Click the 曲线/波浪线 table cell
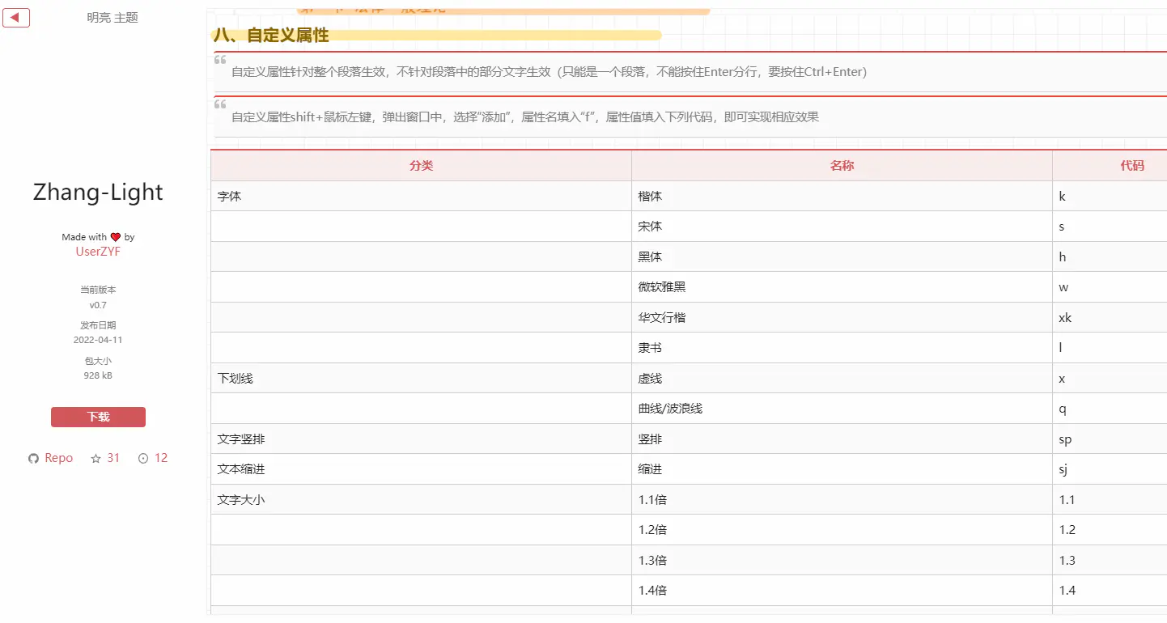Image resolution: width=1167 pixels, height=623 pixels. coord(670,409)
